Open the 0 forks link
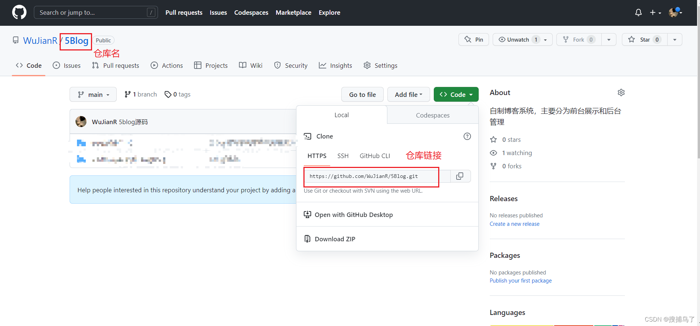This screenshot has width=700, height=326. tap(506, 166)
